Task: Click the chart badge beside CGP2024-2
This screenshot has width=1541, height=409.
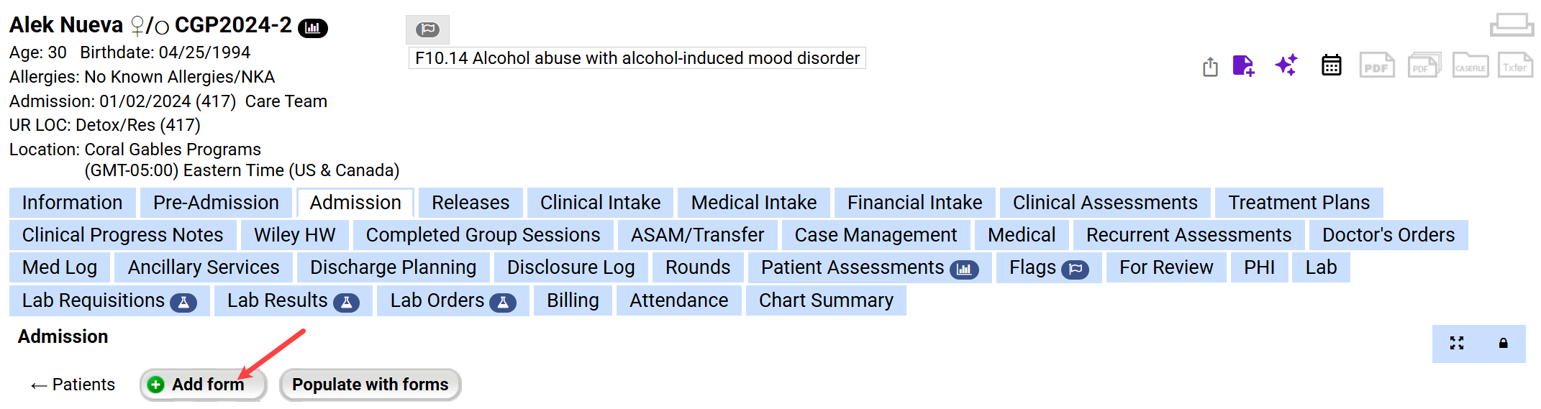Action: 313,28
